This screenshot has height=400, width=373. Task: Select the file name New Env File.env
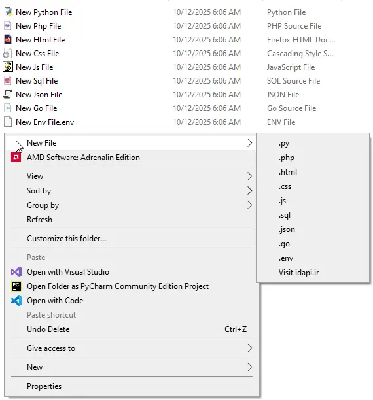point(45,122)
